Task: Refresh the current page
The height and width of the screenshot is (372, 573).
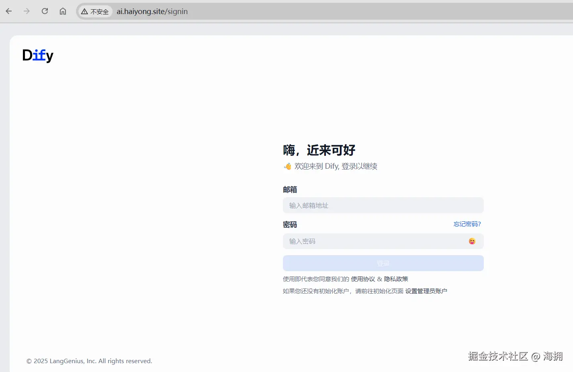Action: 45,11
